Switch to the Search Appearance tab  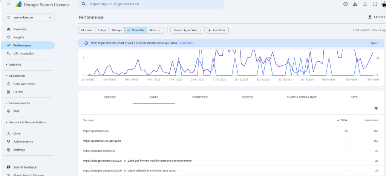(x=302, y=97)
